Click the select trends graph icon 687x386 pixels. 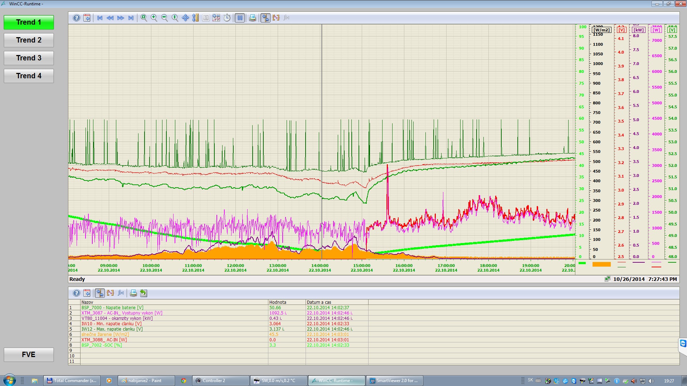pos(216,18)
